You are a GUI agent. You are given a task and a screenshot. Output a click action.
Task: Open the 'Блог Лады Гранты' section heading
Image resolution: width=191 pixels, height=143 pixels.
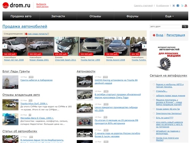point(16,71)
